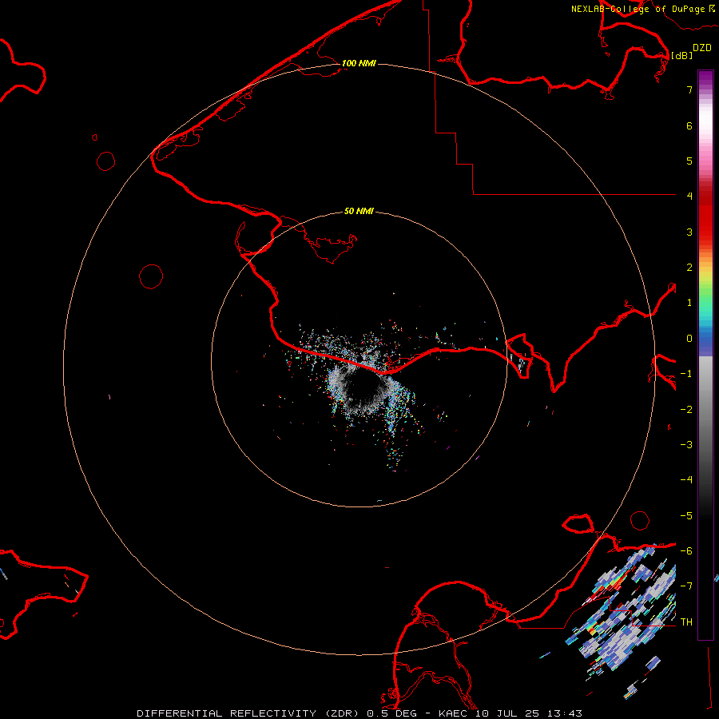Click the "0.5 DEG" elevation angle text
The height and width of the screenshot is (719, 719).
(391, 713)
